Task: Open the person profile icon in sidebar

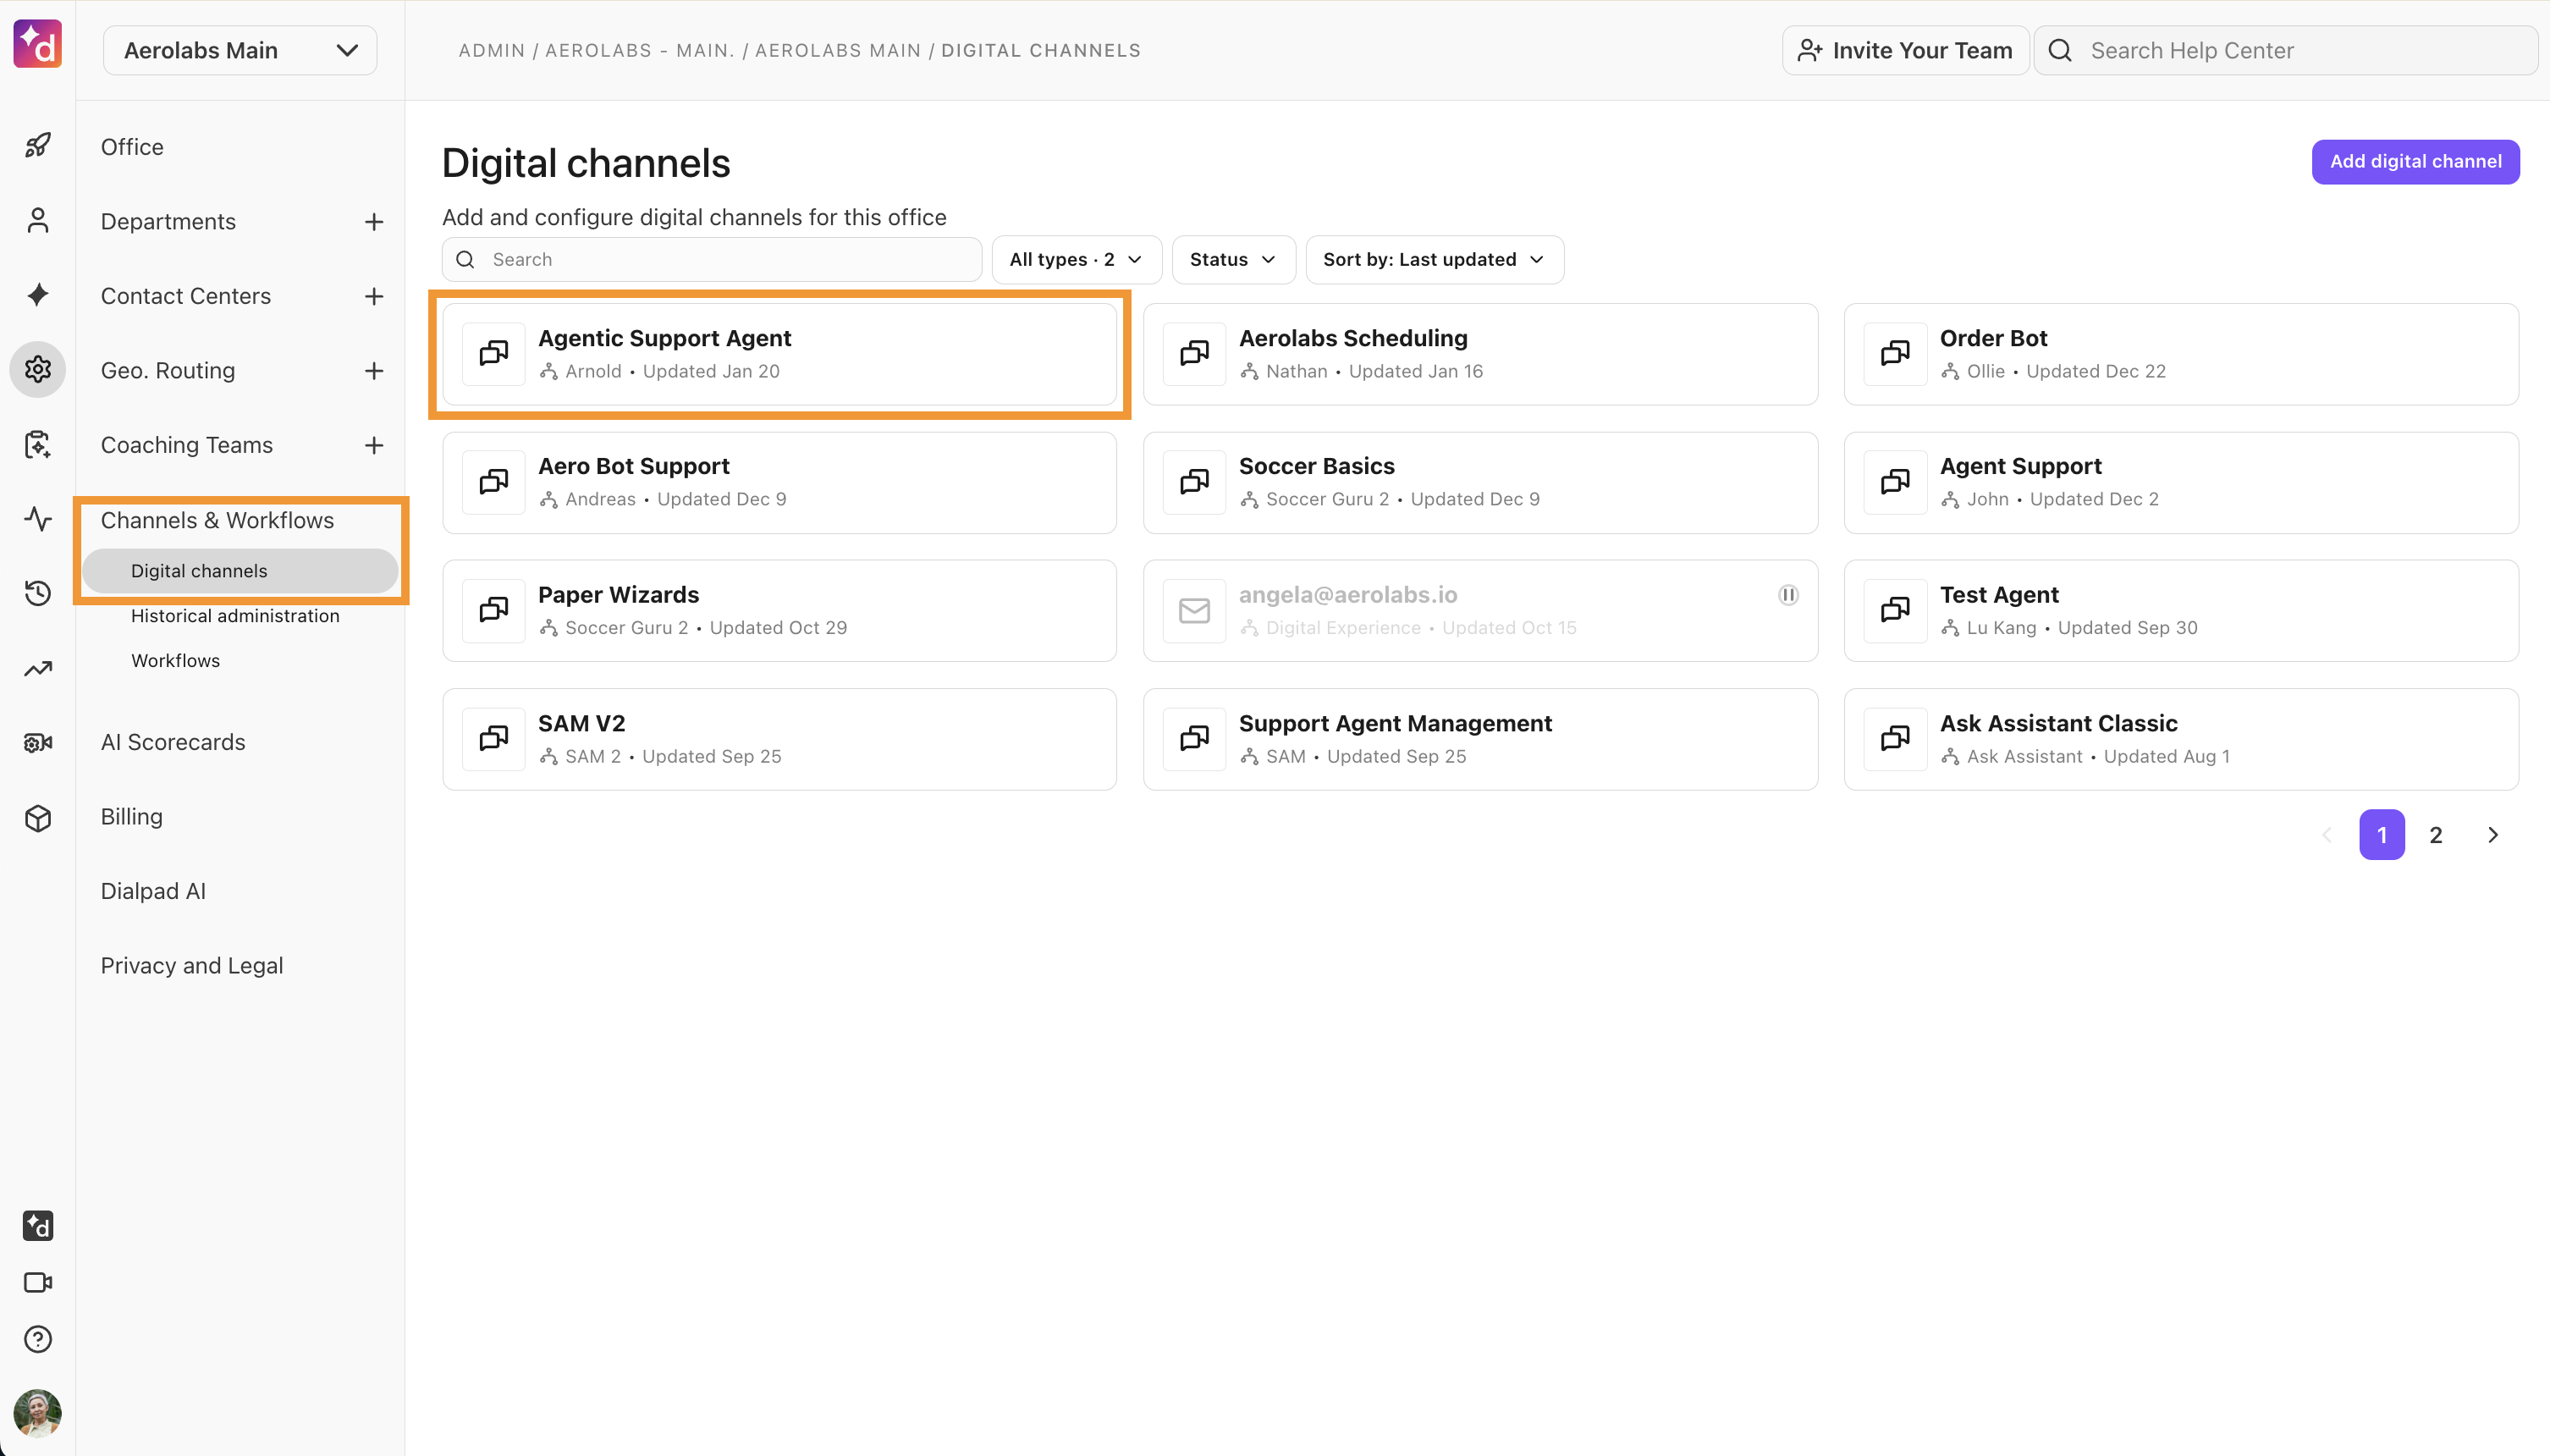Action: 38,220
